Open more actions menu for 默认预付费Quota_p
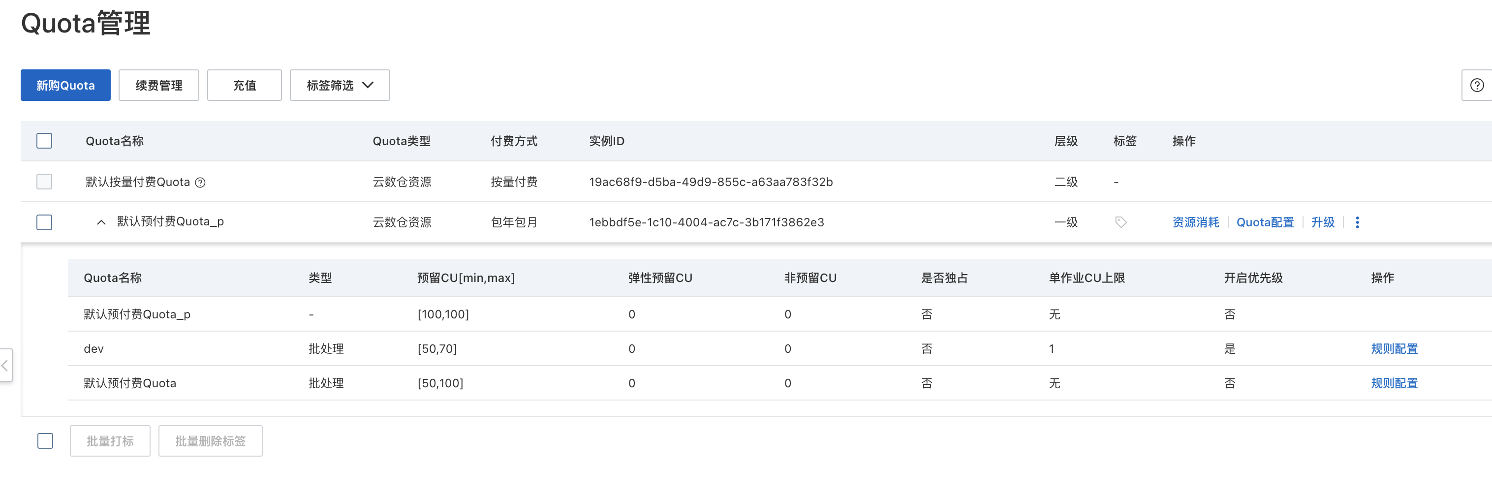 point(1357,222)
